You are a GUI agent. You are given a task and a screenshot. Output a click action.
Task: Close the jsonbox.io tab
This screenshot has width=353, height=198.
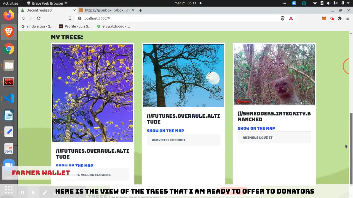tap(133, 10)
